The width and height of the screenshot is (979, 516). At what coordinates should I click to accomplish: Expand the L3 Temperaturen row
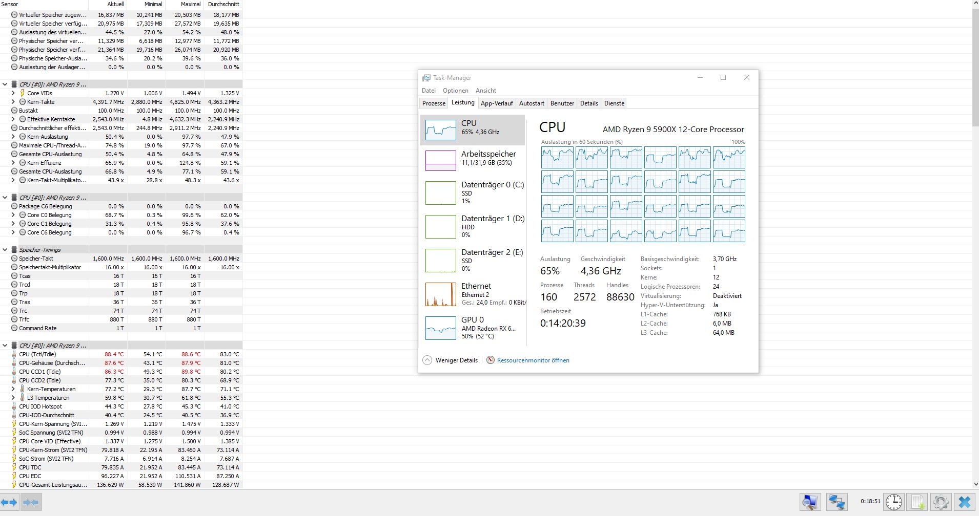coord(13,398)
